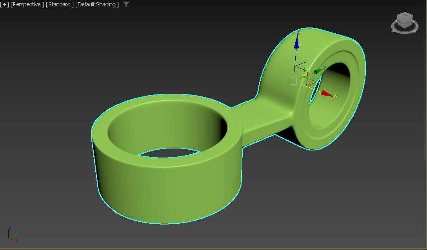Click the gizmo center square handle

(293, 81)
